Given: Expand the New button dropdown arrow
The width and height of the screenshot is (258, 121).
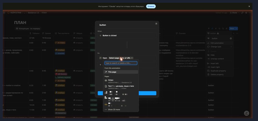Looking at the screenshot, I should [236, 29].
